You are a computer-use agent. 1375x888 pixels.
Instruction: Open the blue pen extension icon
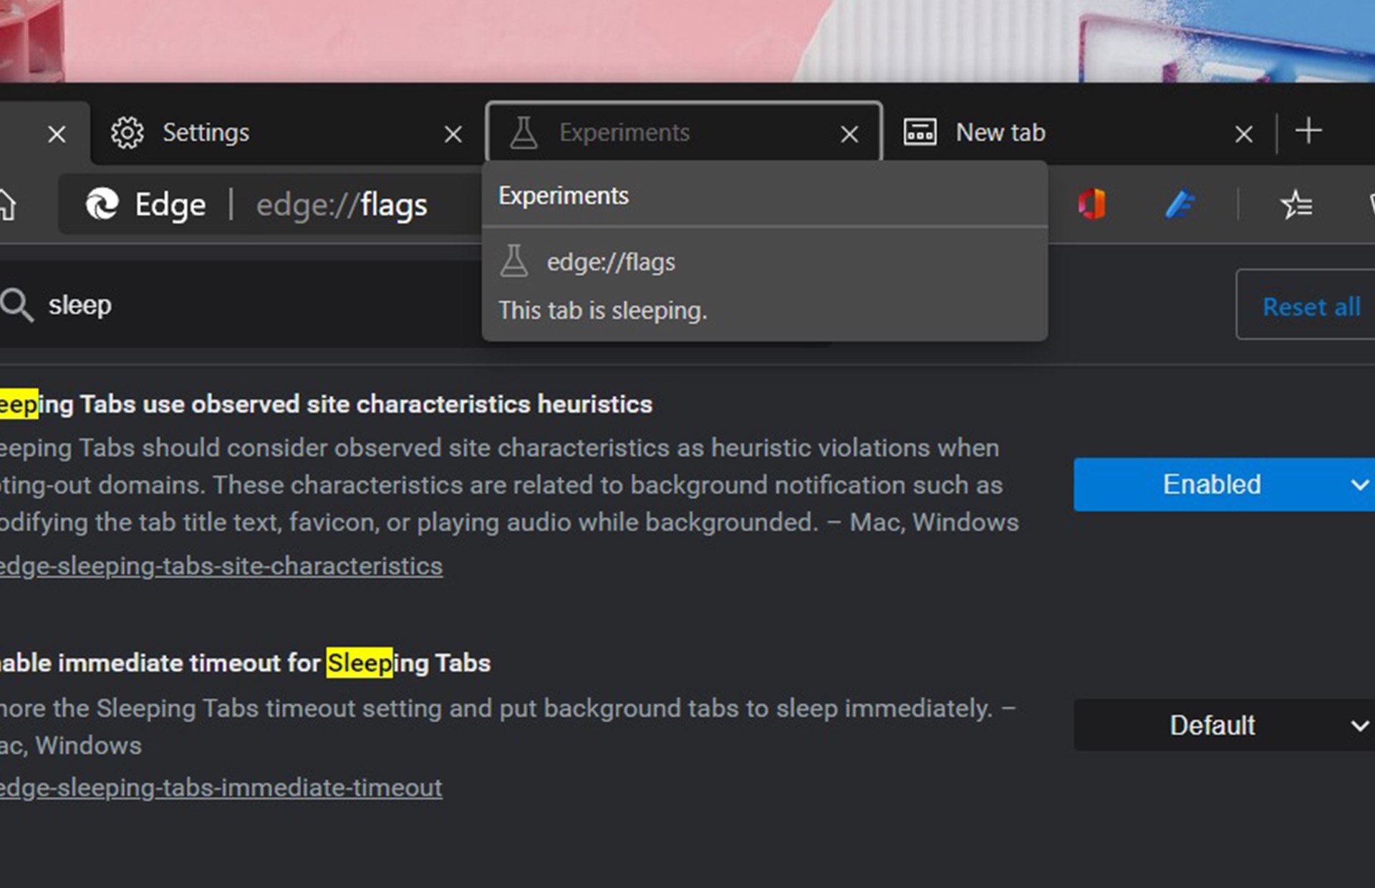pos(1179,205)
